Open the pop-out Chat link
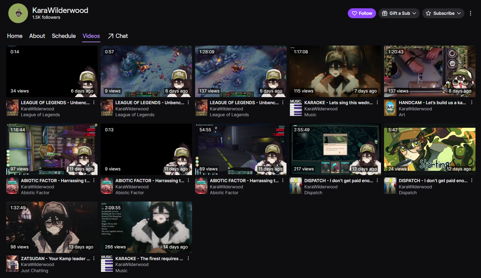This screenshot has width=481, height=278. pyautogui.click(x=118, y=36)
